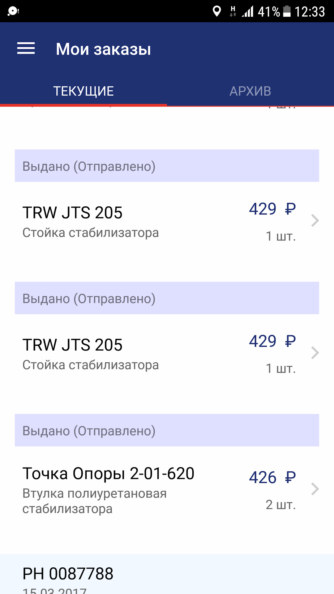Open the Точка Опоры 2-01-620 item
Image resolution: width=334 pixels, height=594 pixels.
click(x=108, y=473)
